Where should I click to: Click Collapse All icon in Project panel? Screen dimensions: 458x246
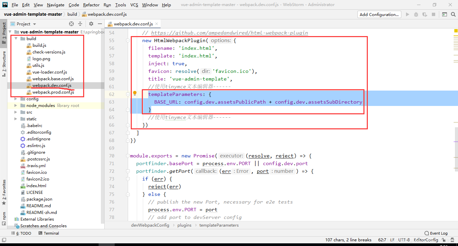[x=80, y=24]
